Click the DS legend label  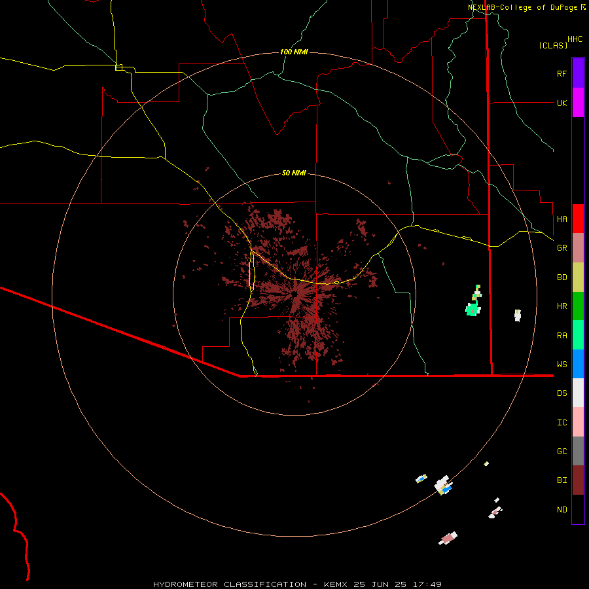click(x=562, y=393)
